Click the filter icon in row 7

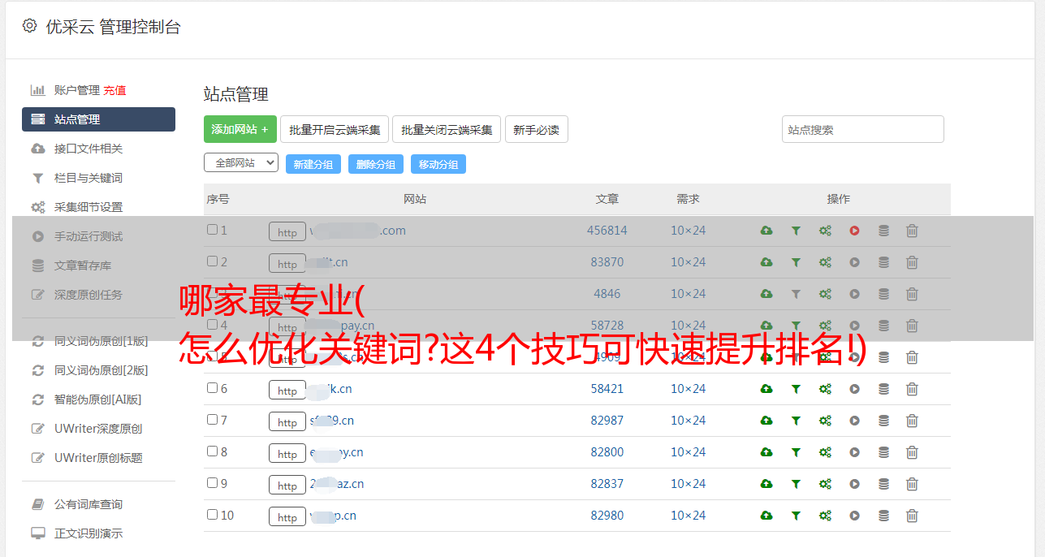point(796,421)
